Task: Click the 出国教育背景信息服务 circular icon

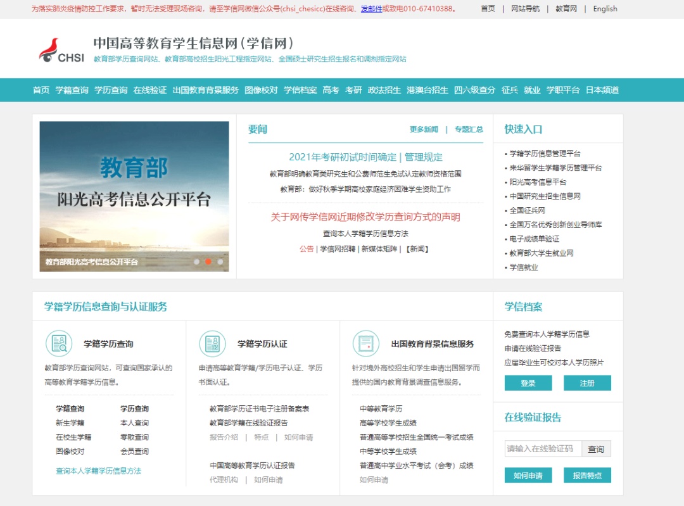Action: click(x=365, y=343)
